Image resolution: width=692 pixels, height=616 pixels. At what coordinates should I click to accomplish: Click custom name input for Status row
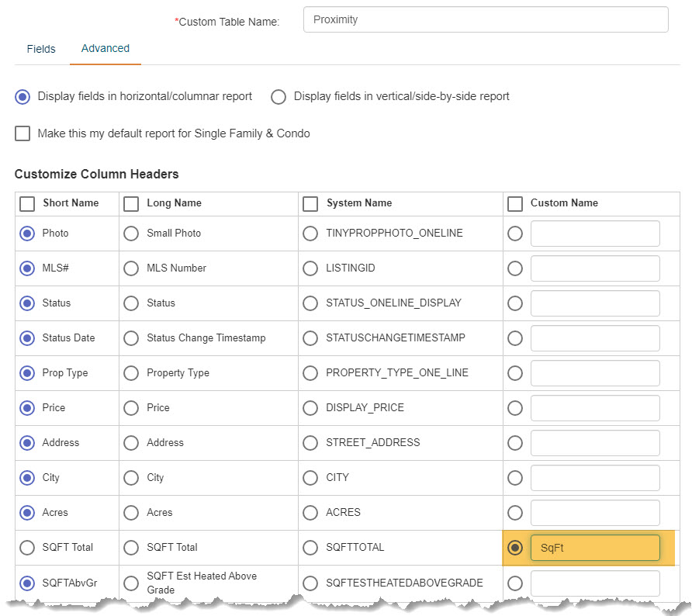tap(595, 303)
